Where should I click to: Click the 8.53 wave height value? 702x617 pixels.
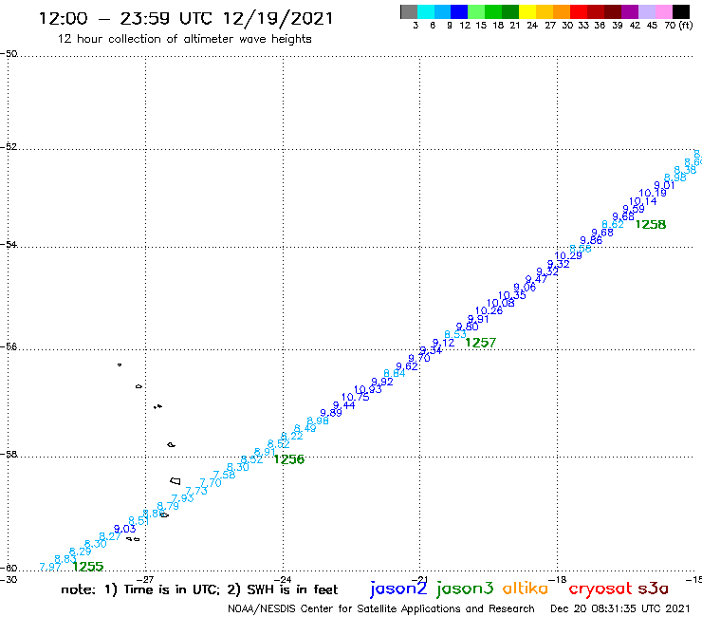[455, 335]
